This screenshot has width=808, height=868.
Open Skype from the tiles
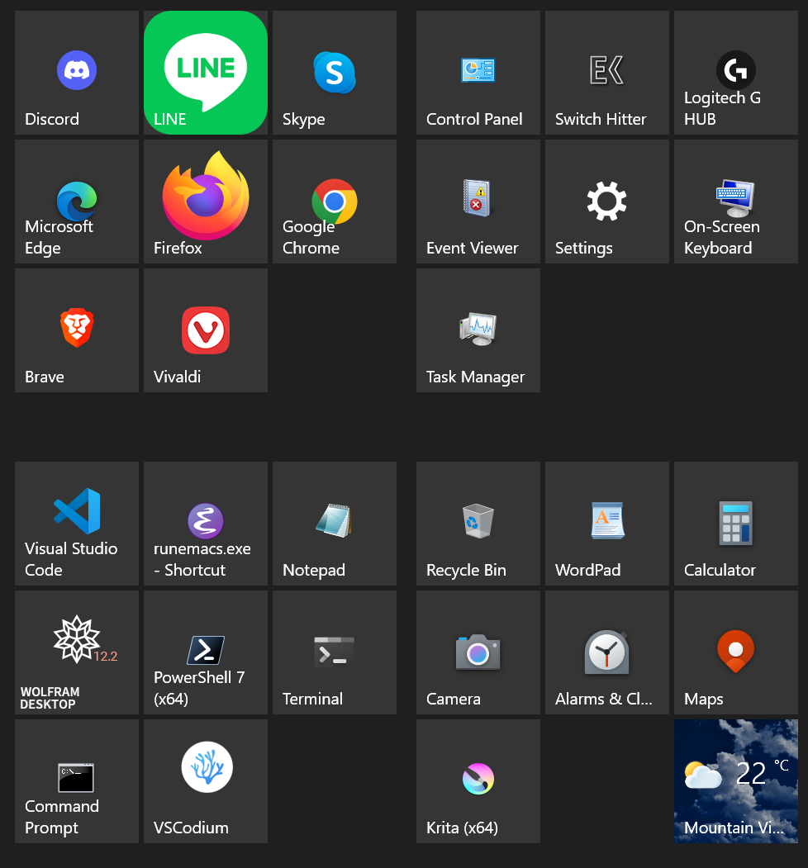[335, 73]
